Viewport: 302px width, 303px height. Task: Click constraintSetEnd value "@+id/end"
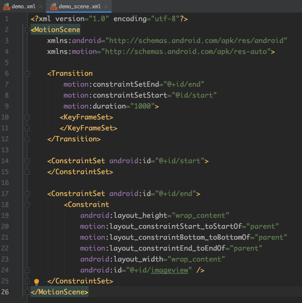point(184,84)
